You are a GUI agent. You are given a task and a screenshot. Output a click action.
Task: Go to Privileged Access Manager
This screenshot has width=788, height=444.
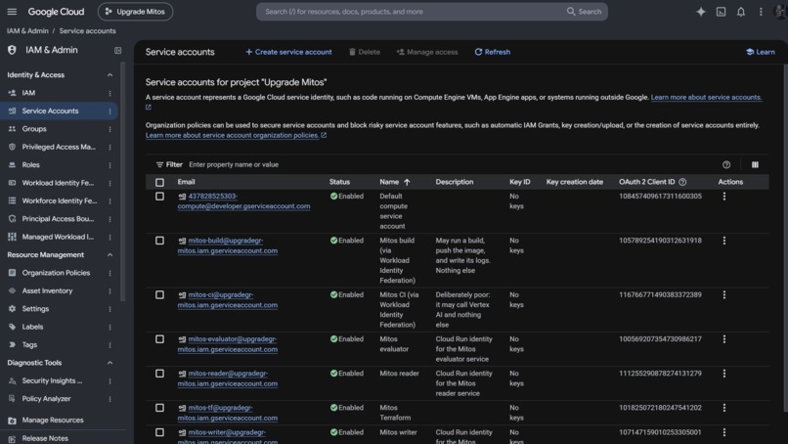[59, 147]
